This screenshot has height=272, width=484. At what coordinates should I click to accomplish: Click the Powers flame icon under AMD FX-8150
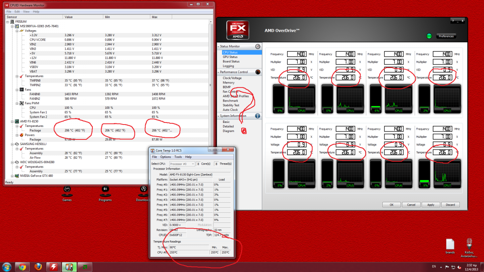tap(21, 135)
